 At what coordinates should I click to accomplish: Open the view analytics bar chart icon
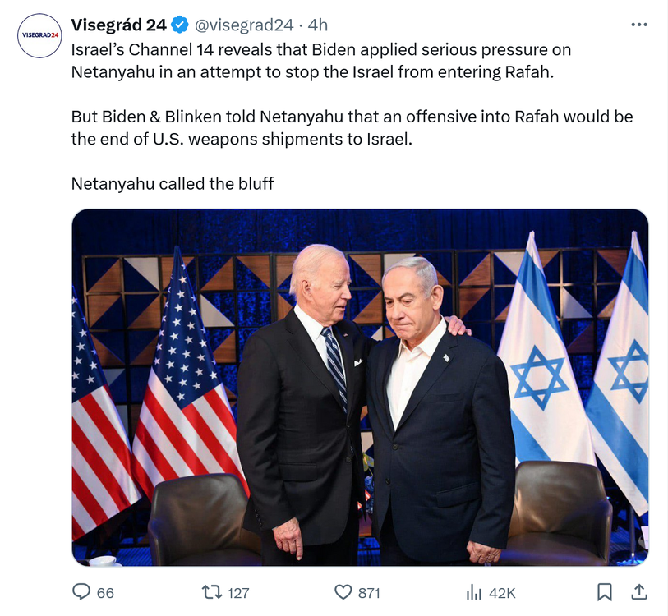point(474,591)
